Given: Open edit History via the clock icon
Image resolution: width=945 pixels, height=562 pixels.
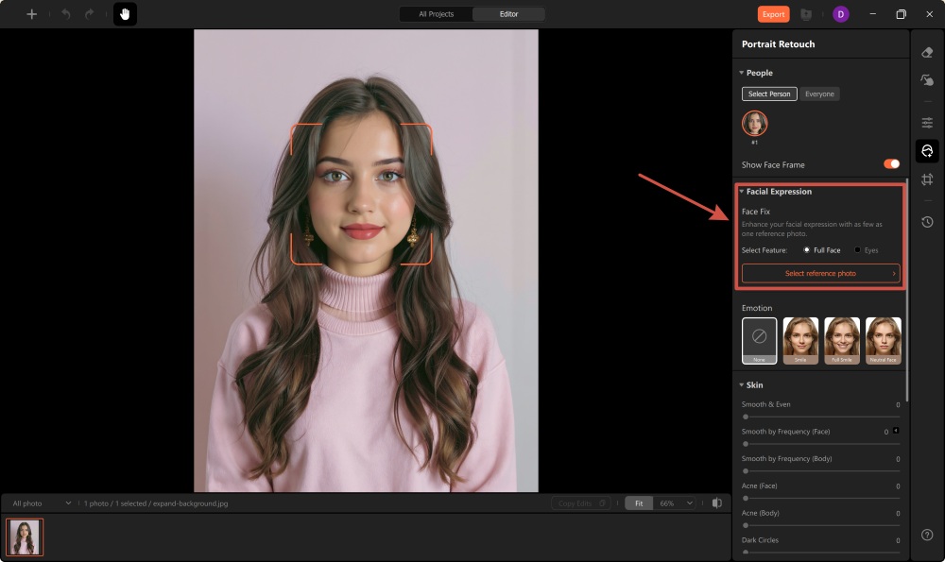Looking at the screenshot, I should [x=927, y=222].
